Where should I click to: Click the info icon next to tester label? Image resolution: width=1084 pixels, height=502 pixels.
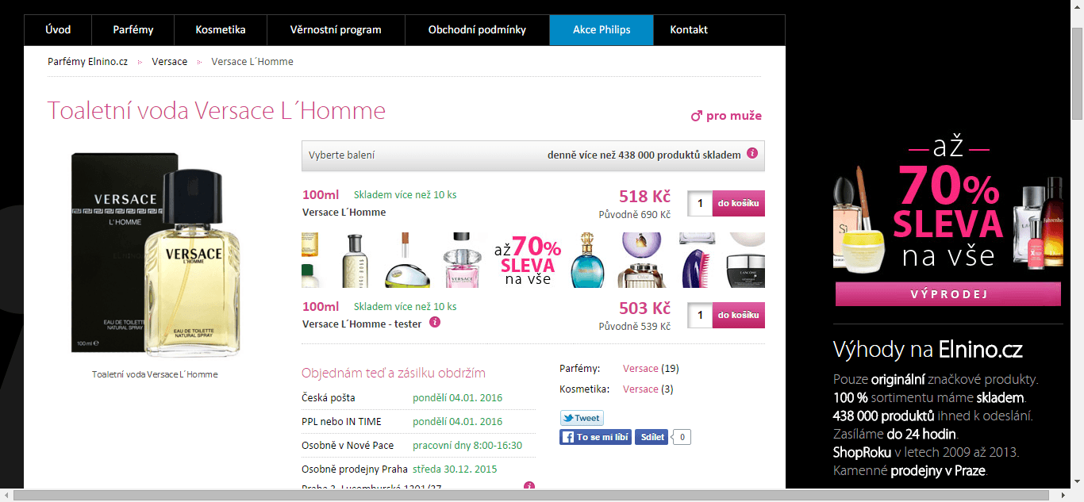pyautogui.click(x=434, y=322)
